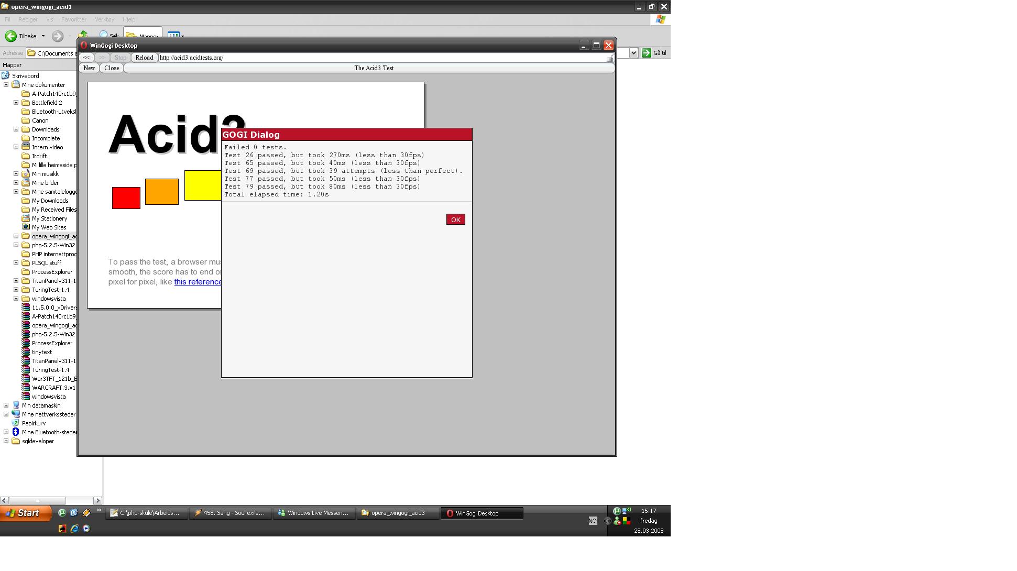Reload the Acid3 page in WinGogi
The height and width of the screenshot is (571, 1017).
click(144, 58)
